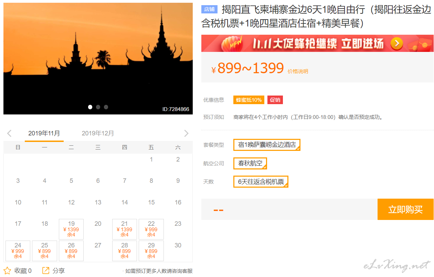Select November 28 priced ¥899
The image size is (434, 277).
pos(125,251)
